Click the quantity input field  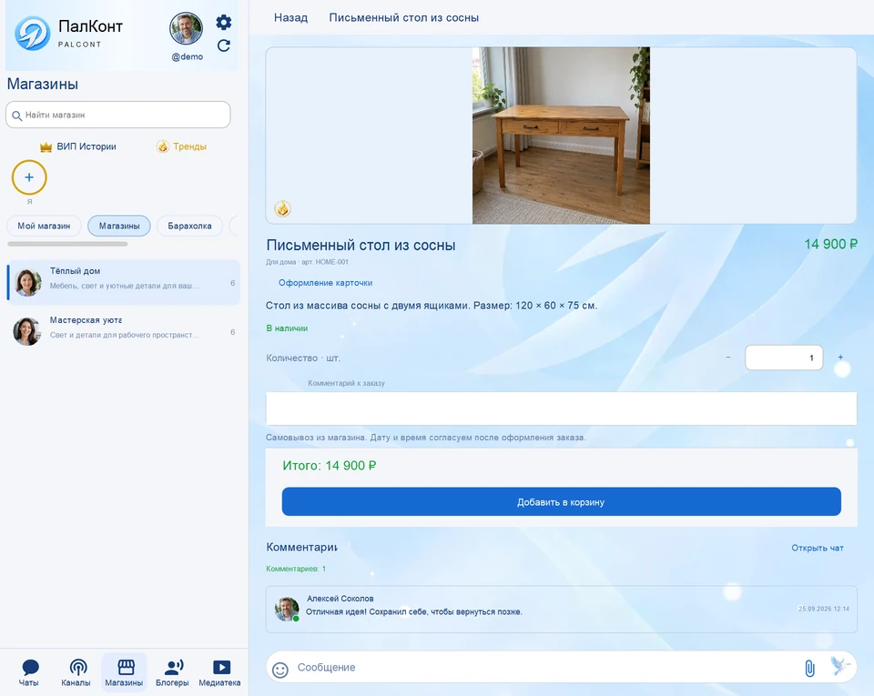click(784, 358)
